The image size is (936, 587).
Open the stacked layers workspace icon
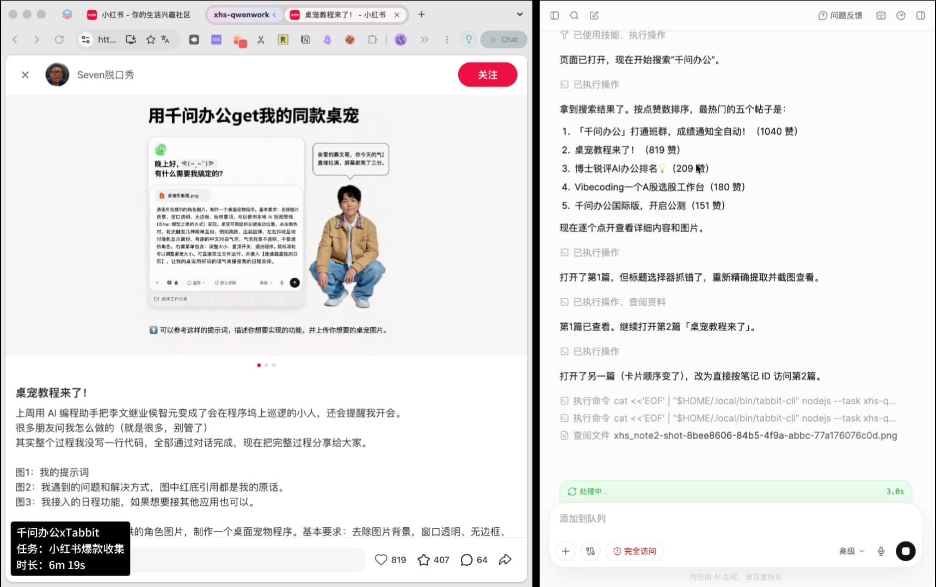[x=67, y=15]
